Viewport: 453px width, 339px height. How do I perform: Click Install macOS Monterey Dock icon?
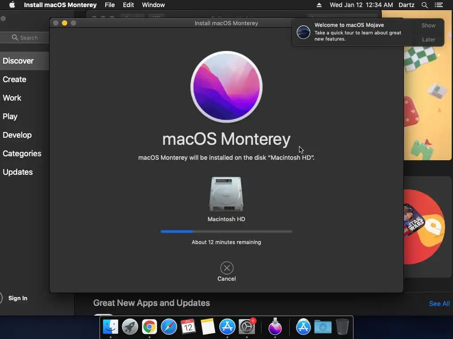point(275,326)
